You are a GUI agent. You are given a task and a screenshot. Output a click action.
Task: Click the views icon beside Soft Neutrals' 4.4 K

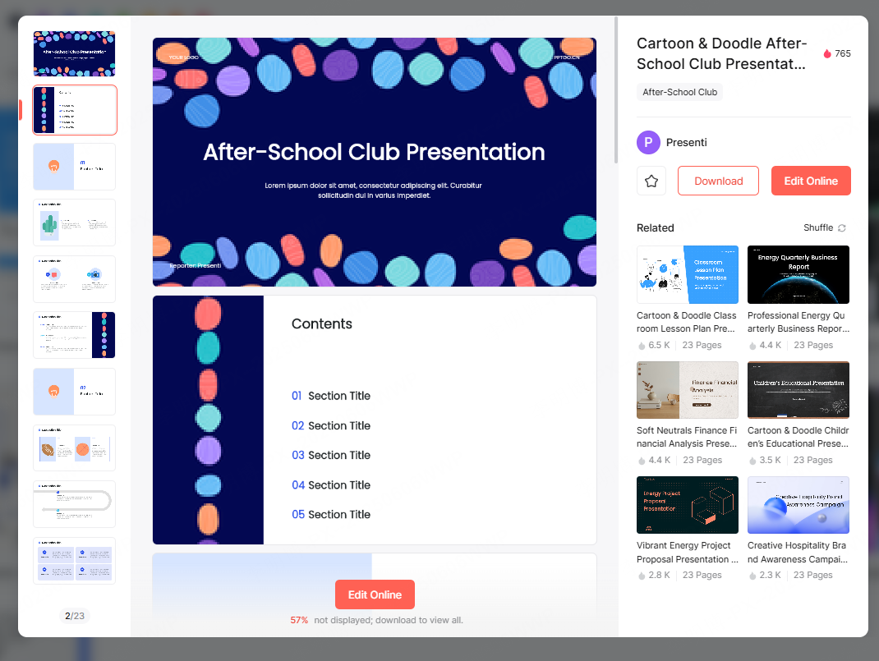(640, 460)
